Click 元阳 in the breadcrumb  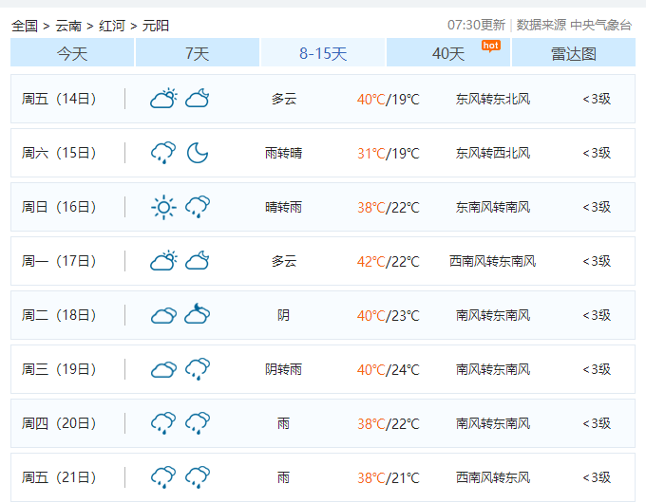[156, 26]
